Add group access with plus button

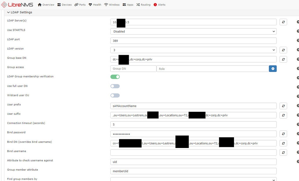tap(273, 69)
